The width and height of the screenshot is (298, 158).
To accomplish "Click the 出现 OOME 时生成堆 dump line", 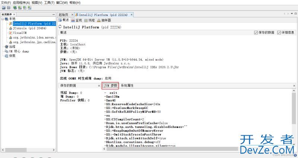I will click(x=86, y=78).
